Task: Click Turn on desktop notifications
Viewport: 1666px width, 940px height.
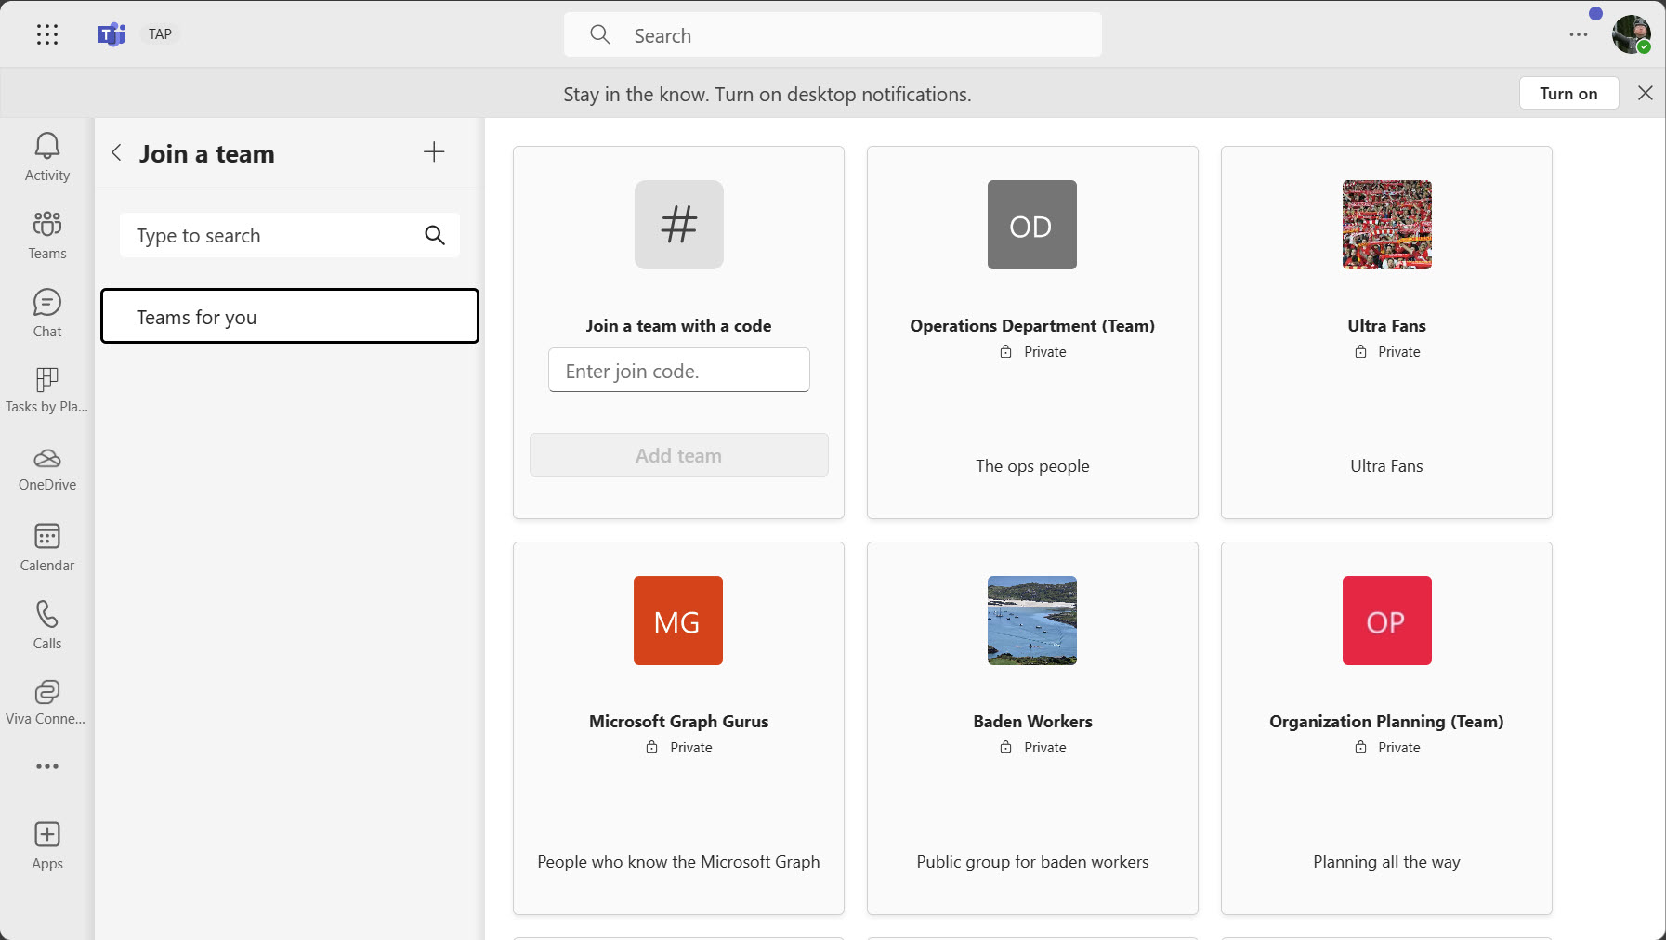Action: point(1568,93)
